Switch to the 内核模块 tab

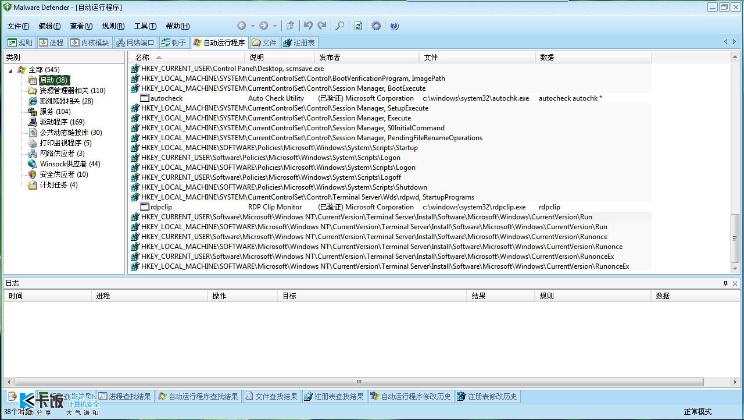point(90,42)
